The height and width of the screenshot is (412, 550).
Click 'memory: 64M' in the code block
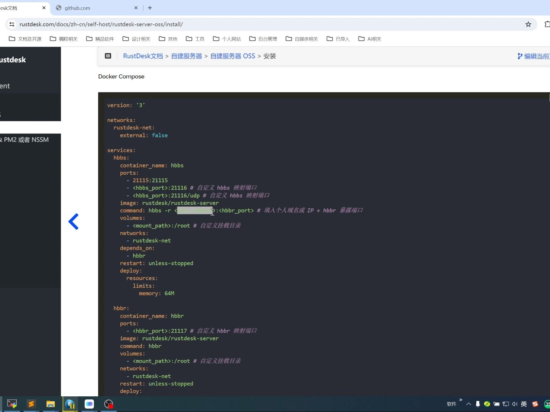tap(157, 293)
